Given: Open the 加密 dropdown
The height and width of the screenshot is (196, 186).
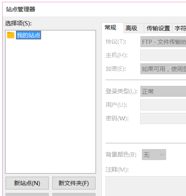Looking at the screenshot, I should coord(163,69).
